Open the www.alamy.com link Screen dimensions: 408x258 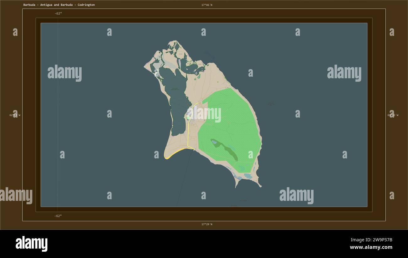click(371, 247)
